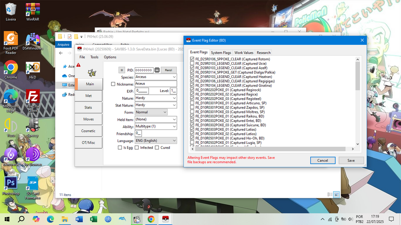The image size is (401, 225).
Task: Click the gender icon next to Reroll
Action: [157, 70]
